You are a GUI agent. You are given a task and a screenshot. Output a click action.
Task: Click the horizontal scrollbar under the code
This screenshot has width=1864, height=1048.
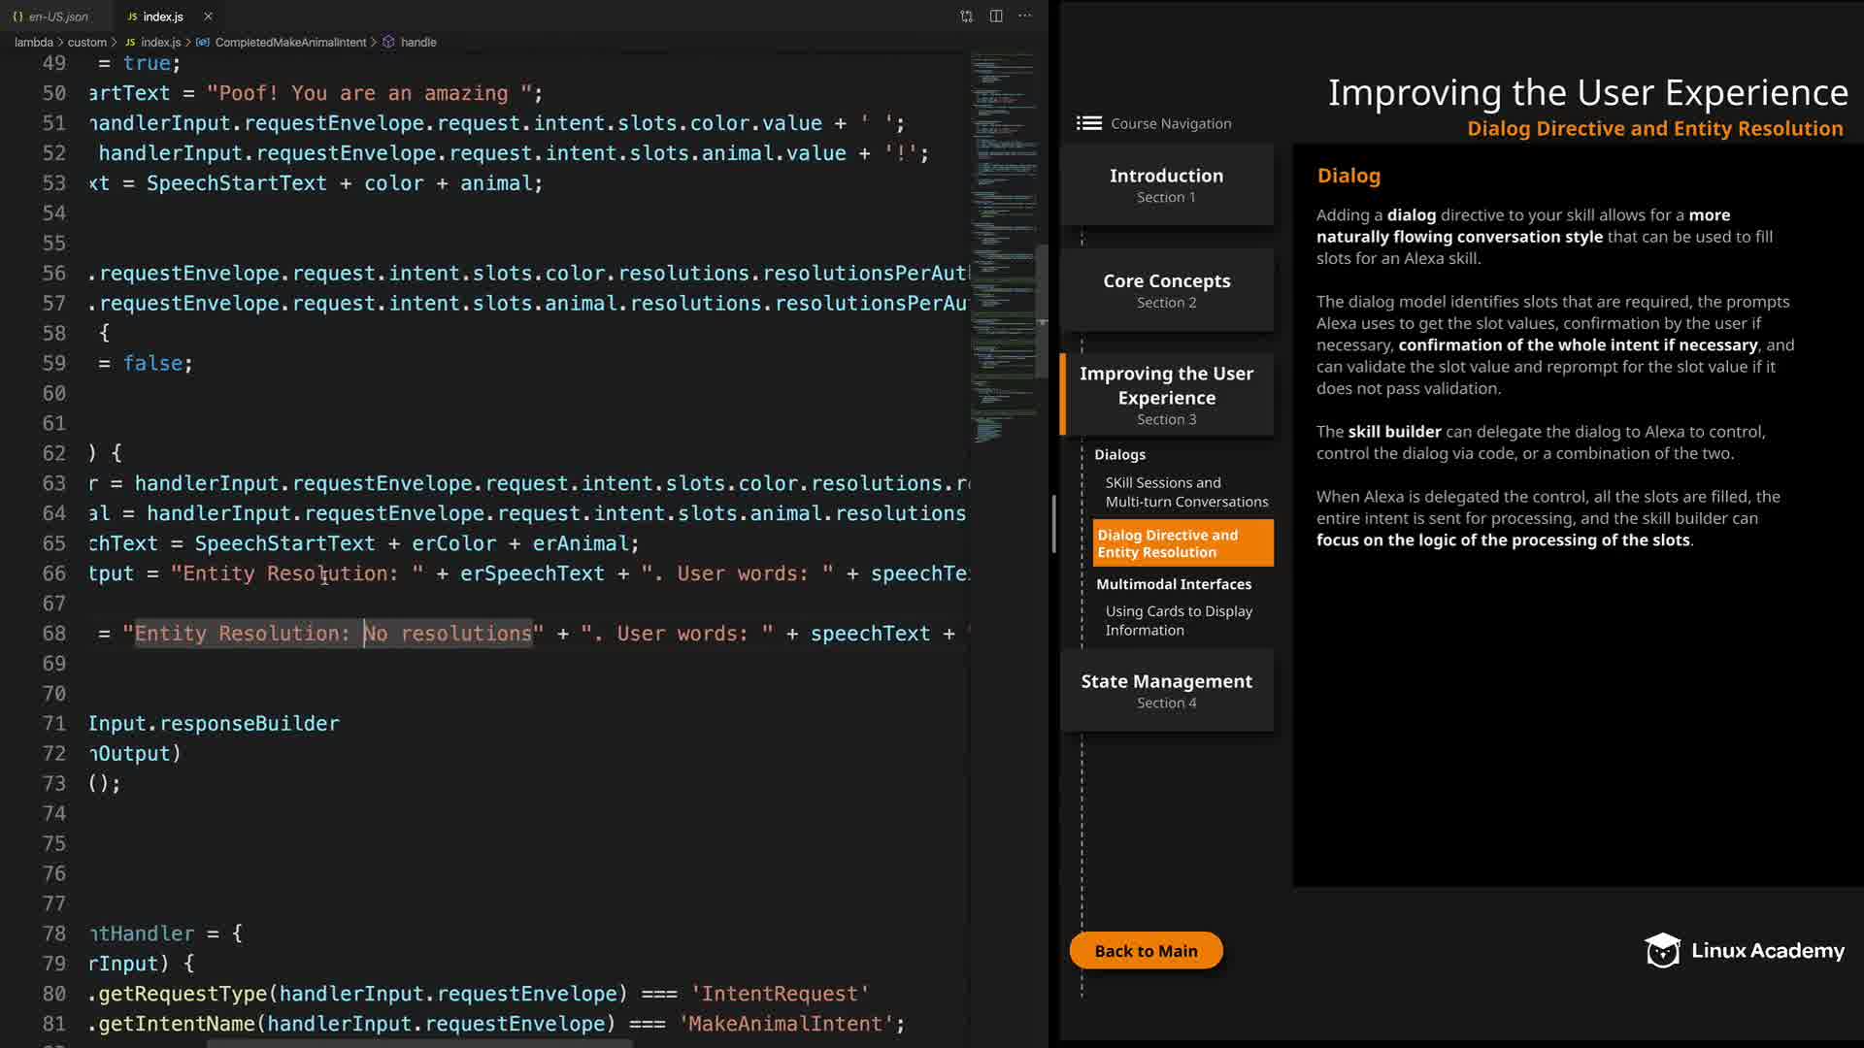click(419, 1043)
